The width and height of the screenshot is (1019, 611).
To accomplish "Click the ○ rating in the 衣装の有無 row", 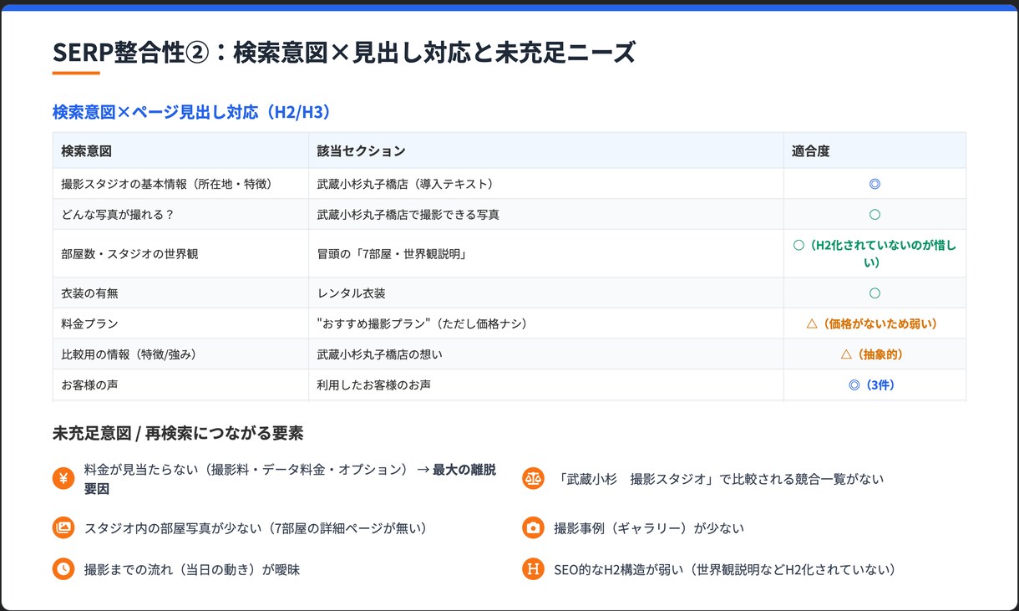I will [875, 293].
